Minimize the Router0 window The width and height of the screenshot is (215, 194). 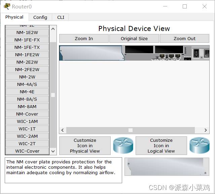coord(165,6)
